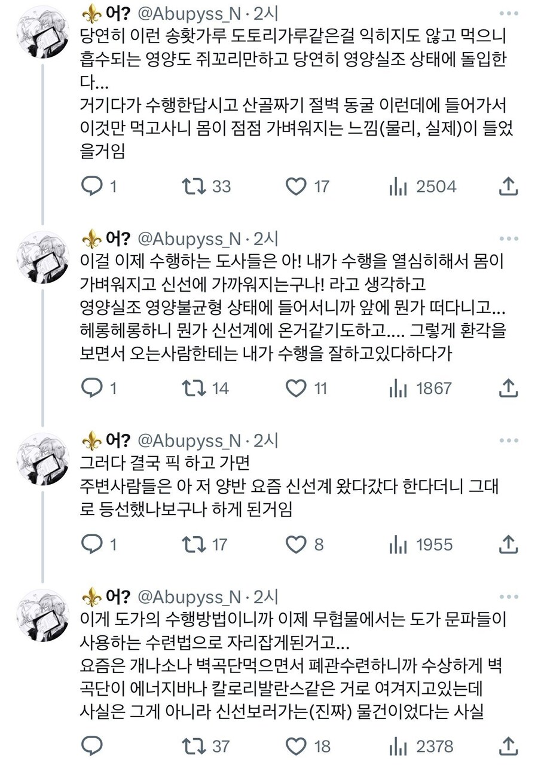
Task: Open the avatar thumbnail of the last tweet
Action: click(42, 616)
